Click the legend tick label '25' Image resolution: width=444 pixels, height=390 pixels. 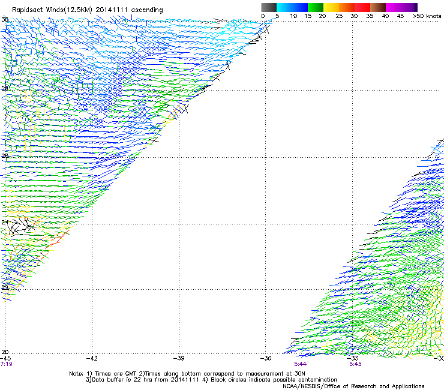[339, 16]
